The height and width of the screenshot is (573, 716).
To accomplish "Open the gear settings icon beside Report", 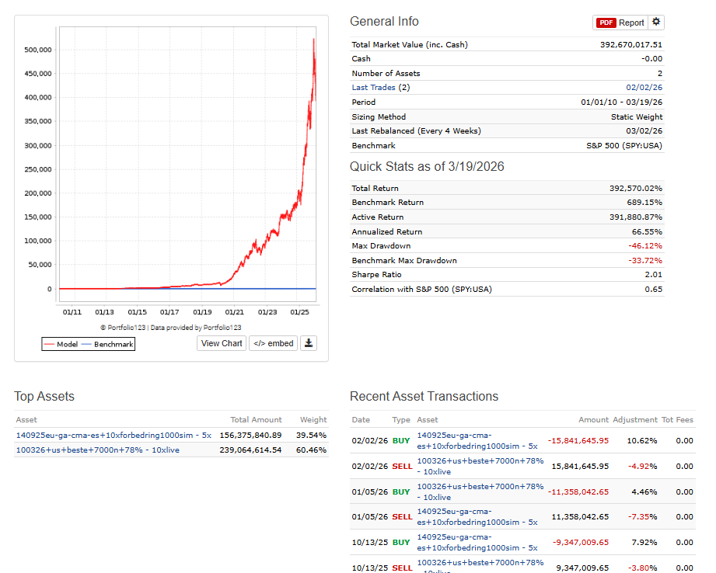I will pos(657,23).
